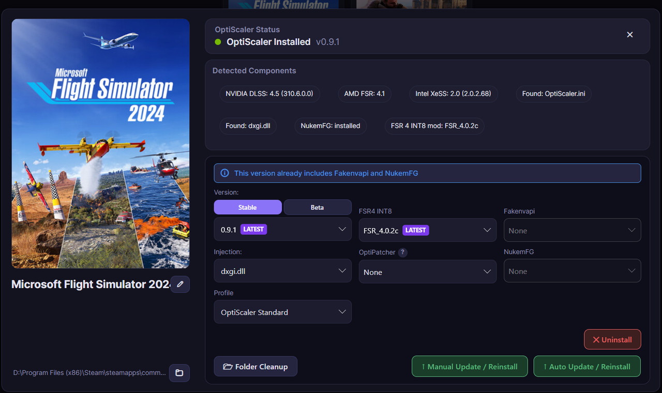
Task: Click the OptiPatcher help question mark icon
Action: click(x=402, y=252)
